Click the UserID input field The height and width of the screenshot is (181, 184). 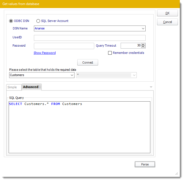[x=90, y=38]
